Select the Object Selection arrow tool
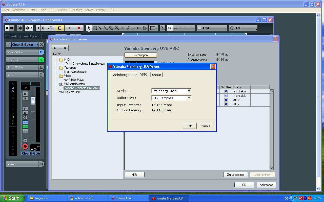 pyautogui.click(x=89, y=28)
